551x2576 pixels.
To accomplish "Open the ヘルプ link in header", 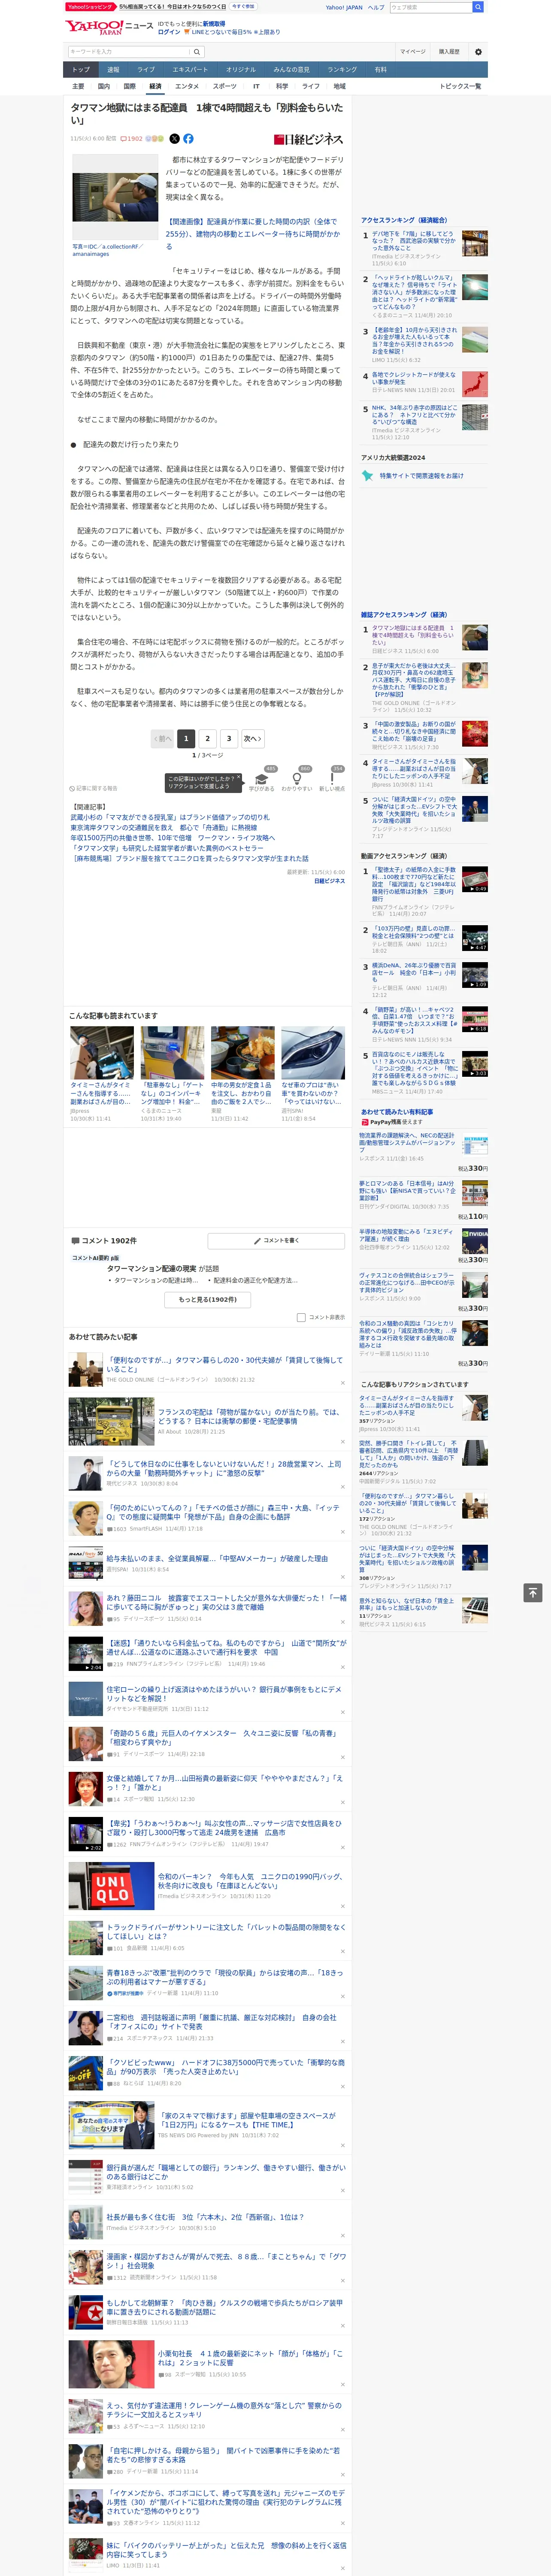I will tap(376, 7).
